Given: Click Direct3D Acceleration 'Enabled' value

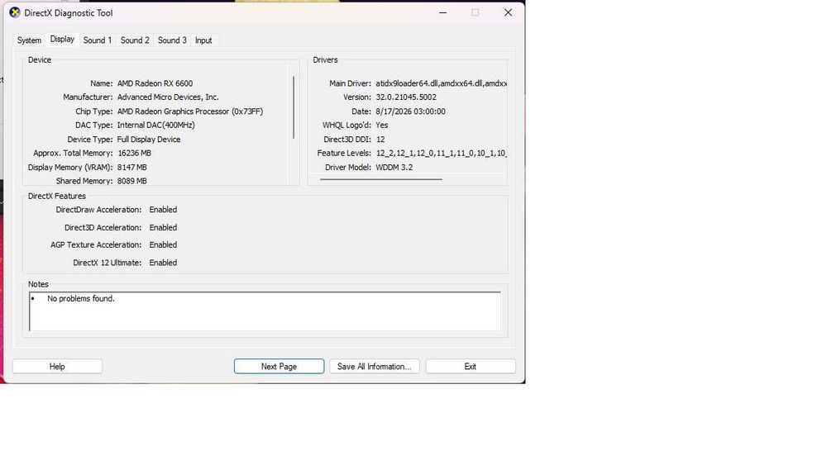Looking at the screenshot, I should [163, 227].
